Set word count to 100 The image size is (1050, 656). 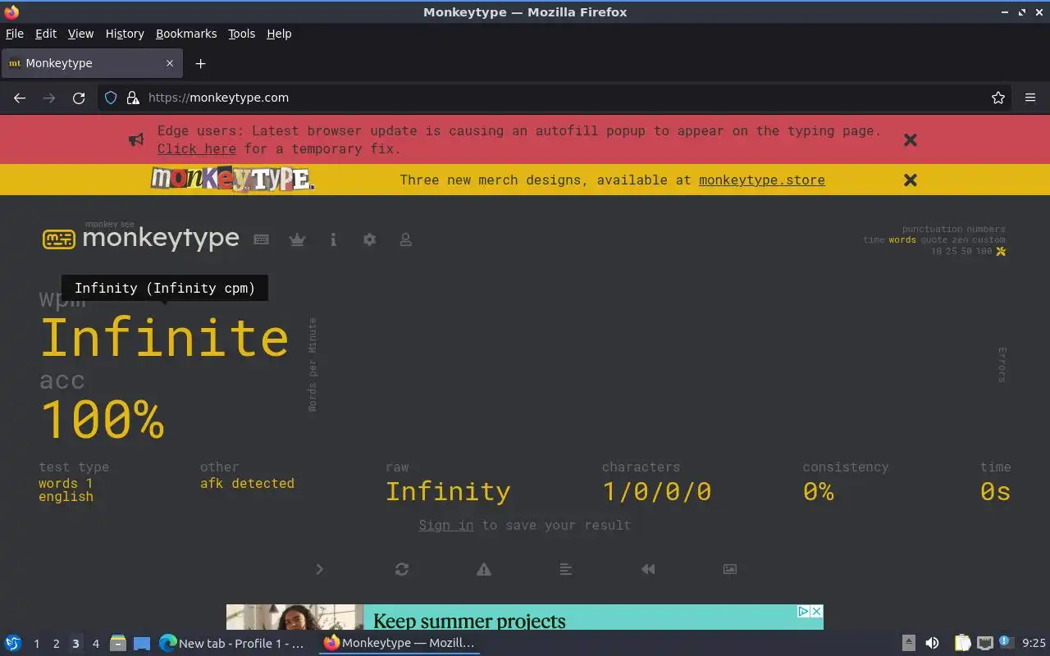(x=984, y=252)
